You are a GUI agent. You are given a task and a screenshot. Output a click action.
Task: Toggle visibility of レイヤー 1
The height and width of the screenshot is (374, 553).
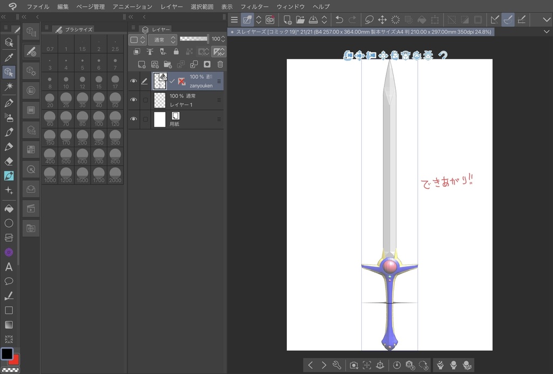pyautogui.click(x=133, y=100)
